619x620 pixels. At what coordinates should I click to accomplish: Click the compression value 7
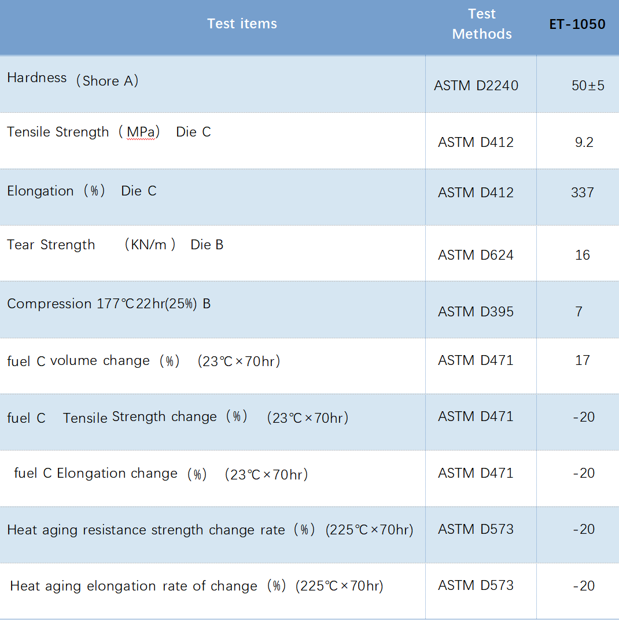[x=579, y=312]
